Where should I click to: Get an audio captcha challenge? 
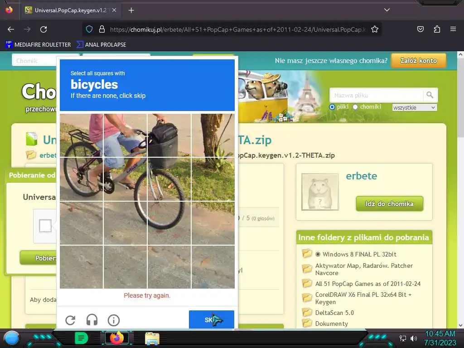point(92,320)
